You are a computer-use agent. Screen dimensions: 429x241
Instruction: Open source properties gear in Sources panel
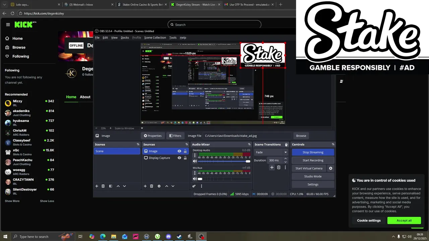click(159, 186)
